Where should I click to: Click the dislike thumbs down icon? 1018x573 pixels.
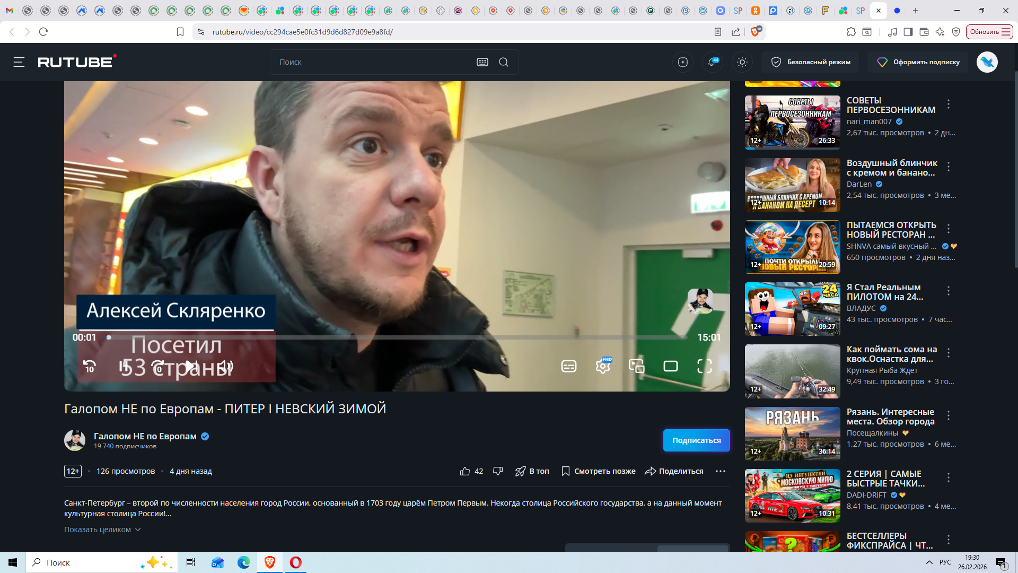tap(498, 471)
